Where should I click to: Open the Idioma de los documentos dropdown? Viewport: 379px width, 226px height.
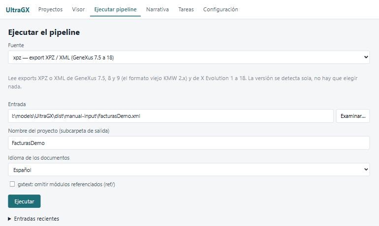[189, 170]
